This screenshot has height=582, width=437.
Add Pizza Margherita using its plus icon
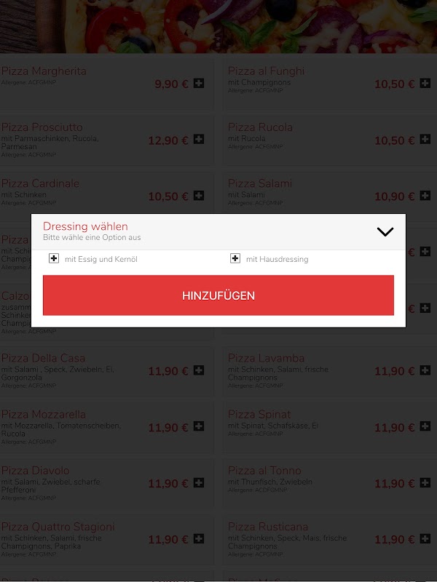point(199,83)
